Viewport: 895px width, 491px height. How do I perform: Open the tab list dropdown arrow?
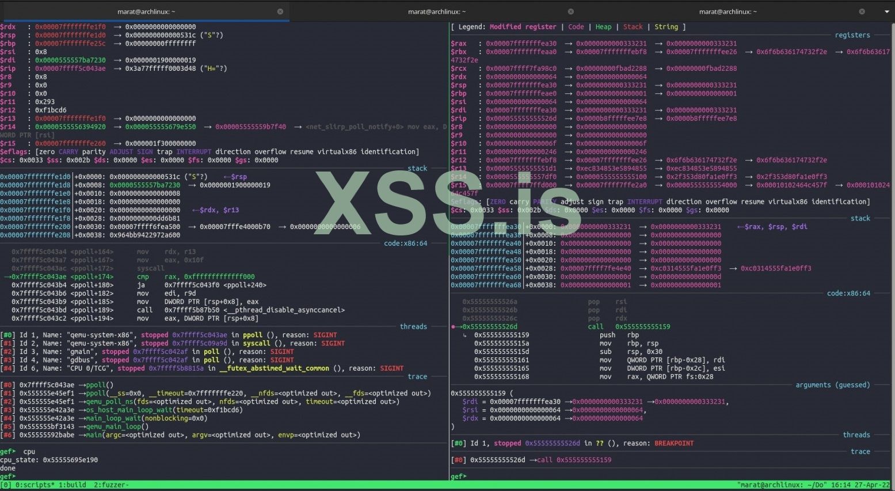(886, 12)
